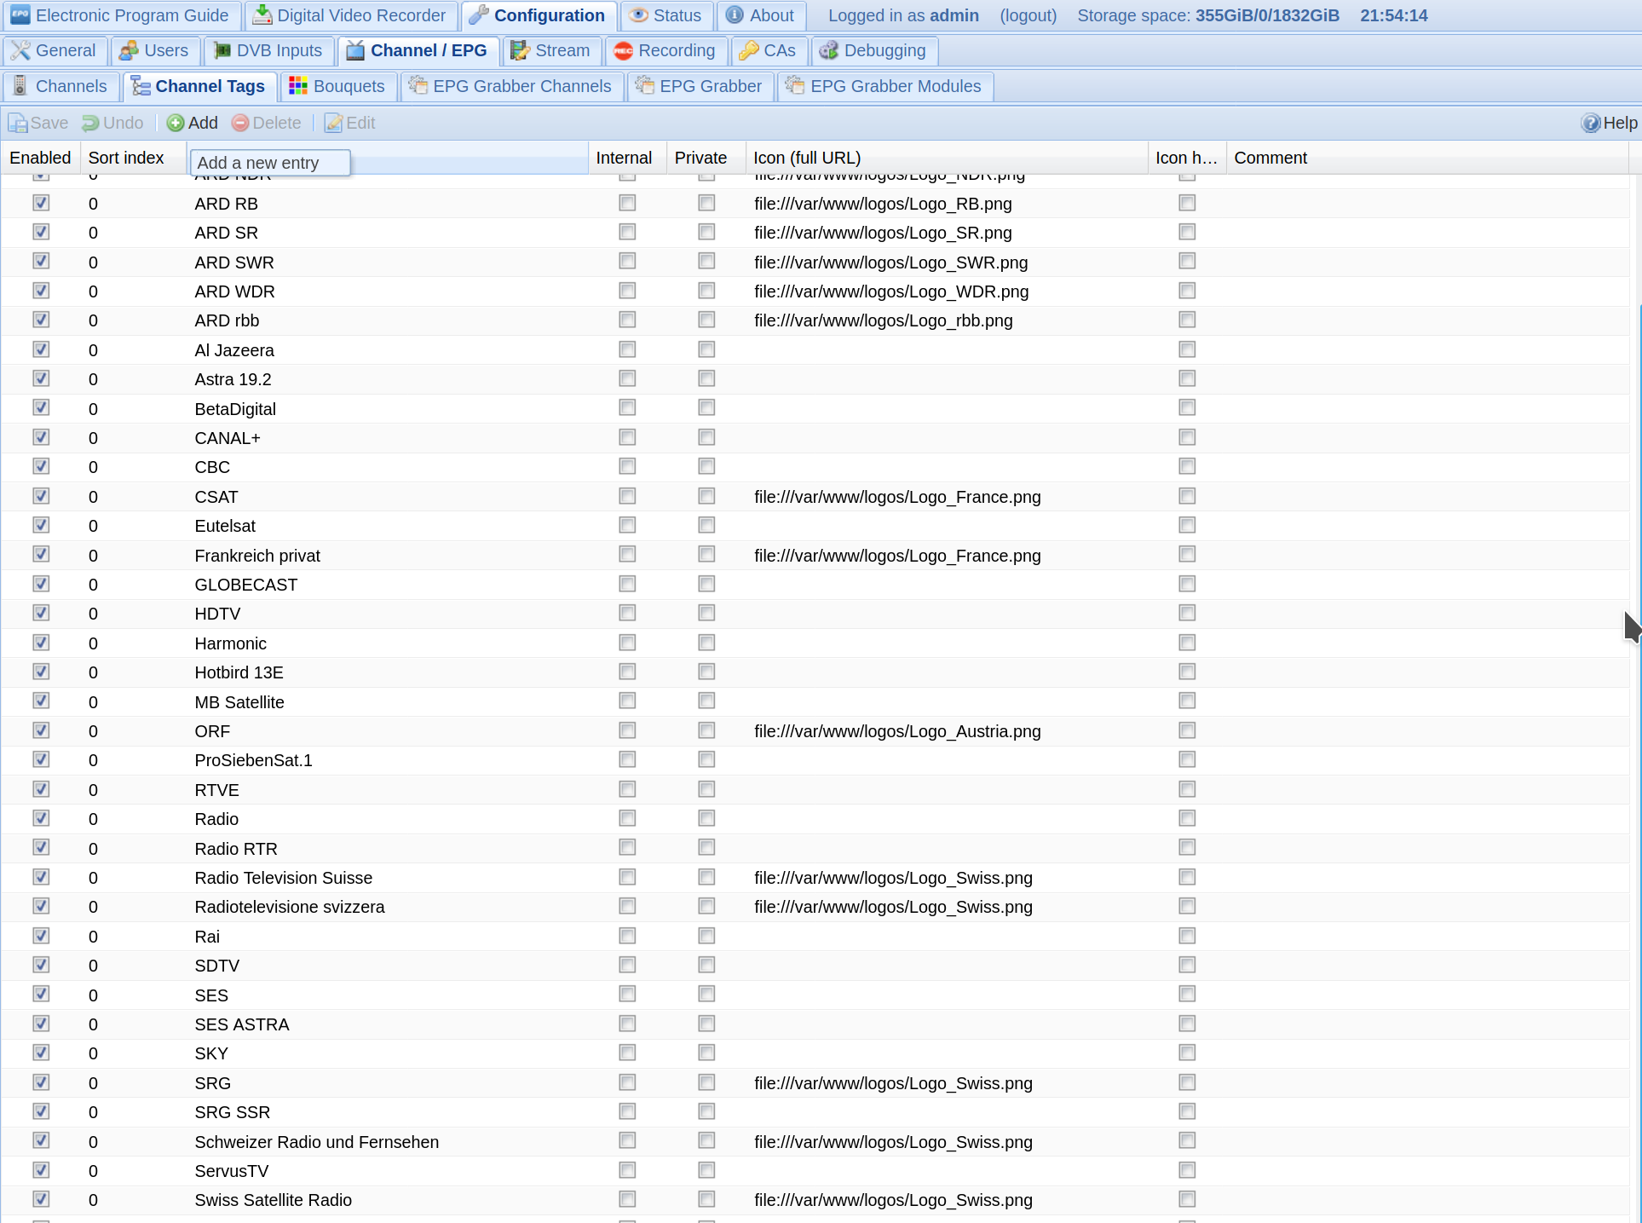Sort by the Comment column header
This screenshot has height=1223, width=1642.
point(1427,158)
